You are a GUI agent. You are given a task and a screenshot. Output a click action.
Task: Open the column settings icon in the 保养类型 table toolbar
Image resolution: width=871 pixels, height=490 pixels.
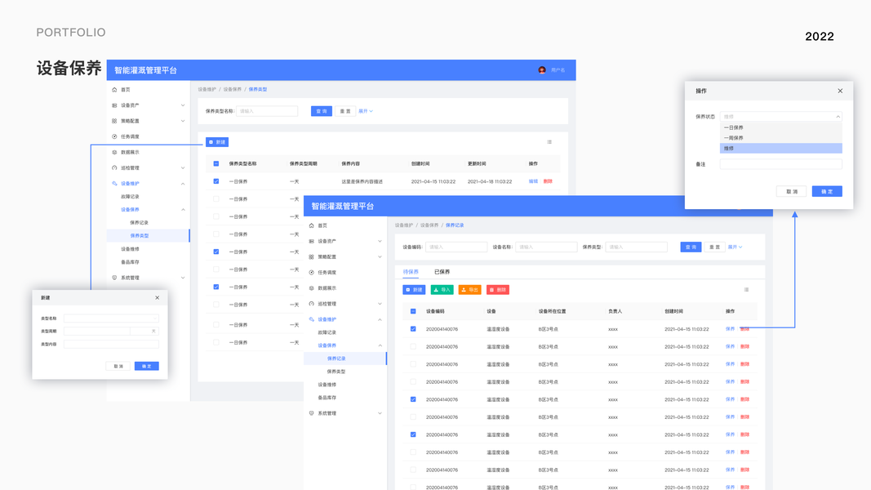pos(549,142)
